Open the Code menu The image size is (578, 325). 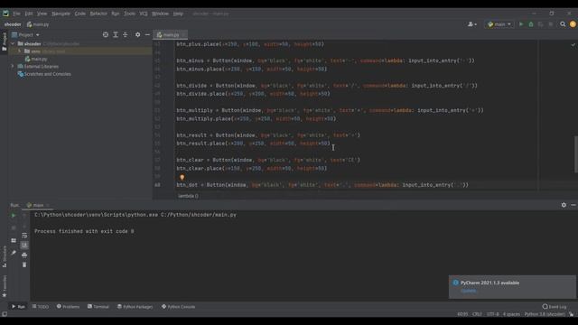(80, 14)
